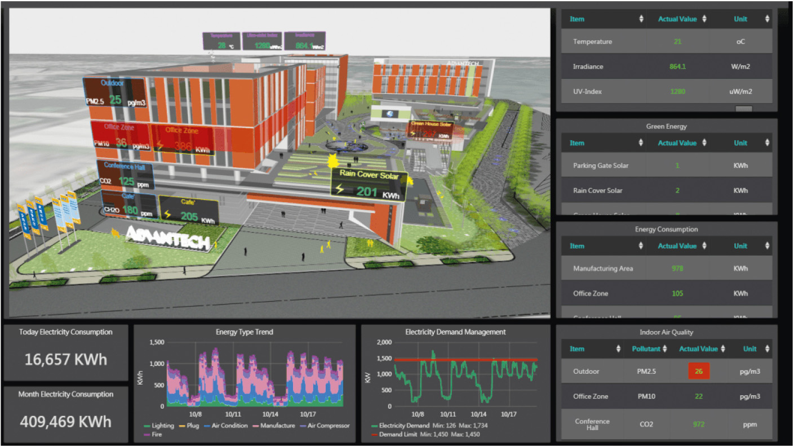Screen dimensions: 794x447
Task: Click lightning icon in Rain Cover Solar label
Action: (x=340, y=190)
